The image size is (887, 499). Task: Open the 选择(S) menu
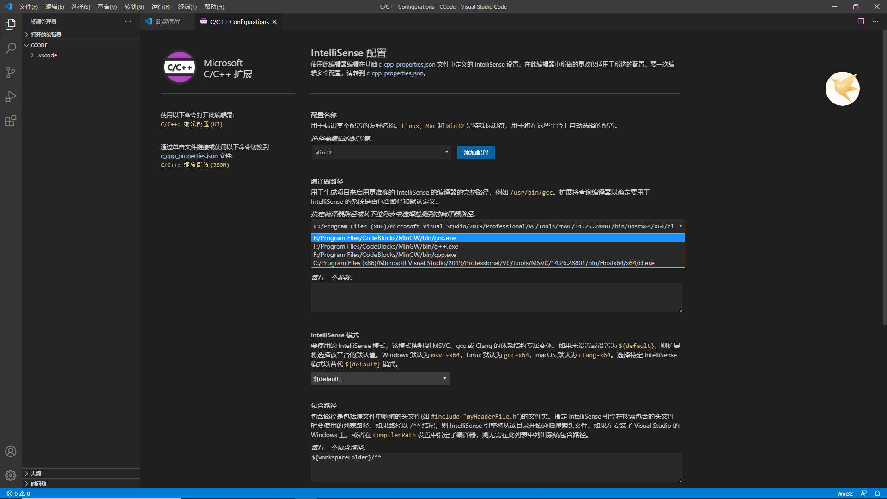point(81,6)
